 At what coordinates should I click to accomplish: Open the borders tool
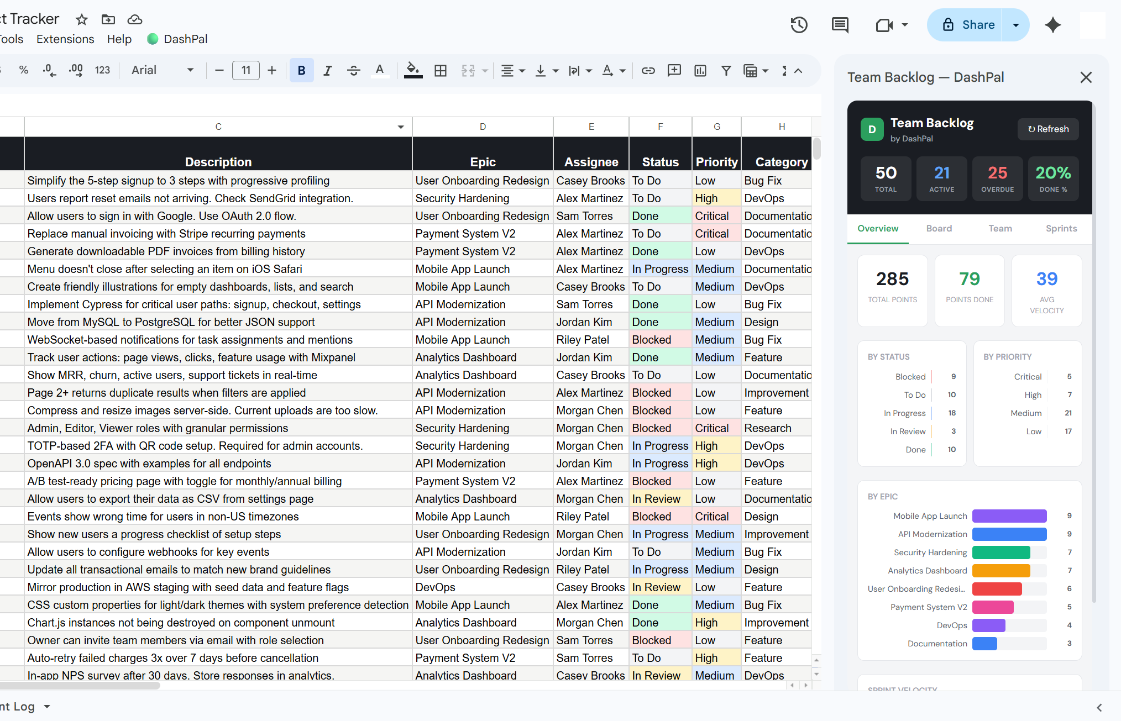point(441,70)
